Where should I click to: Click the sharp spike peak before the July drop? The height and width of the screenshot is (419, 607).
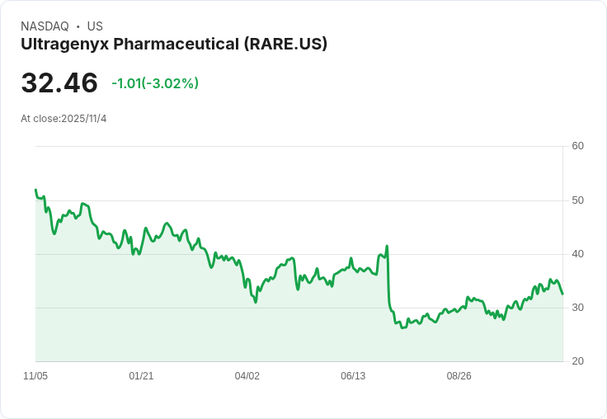[387, 246]
